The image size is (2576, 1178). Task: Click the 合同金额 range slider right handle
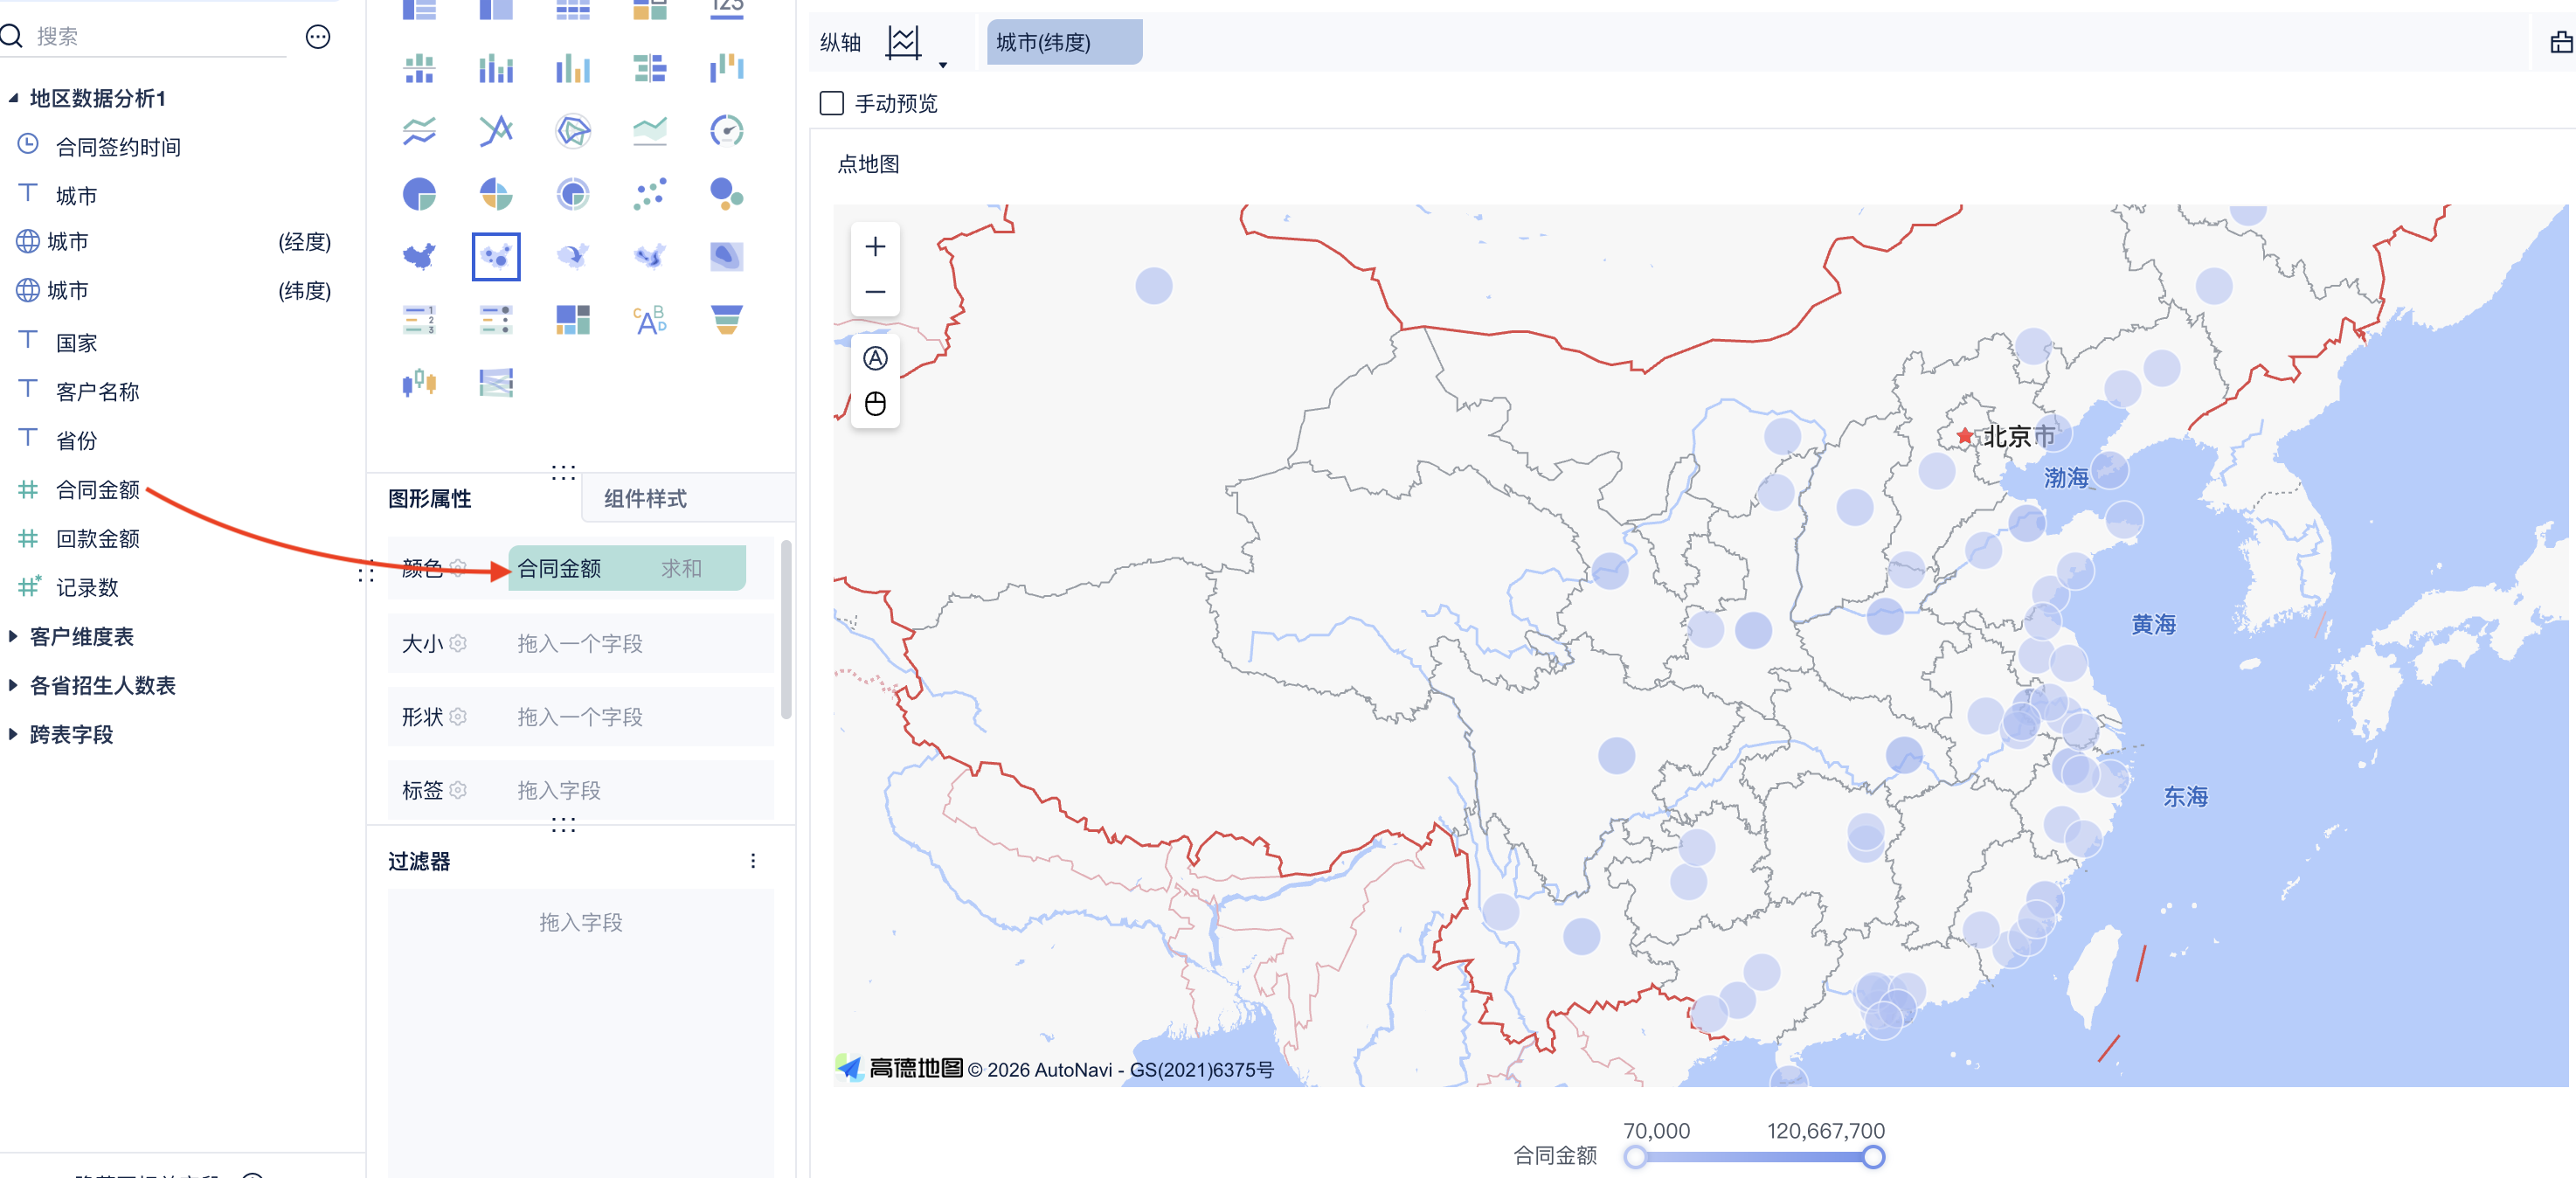(1873, 1157)
